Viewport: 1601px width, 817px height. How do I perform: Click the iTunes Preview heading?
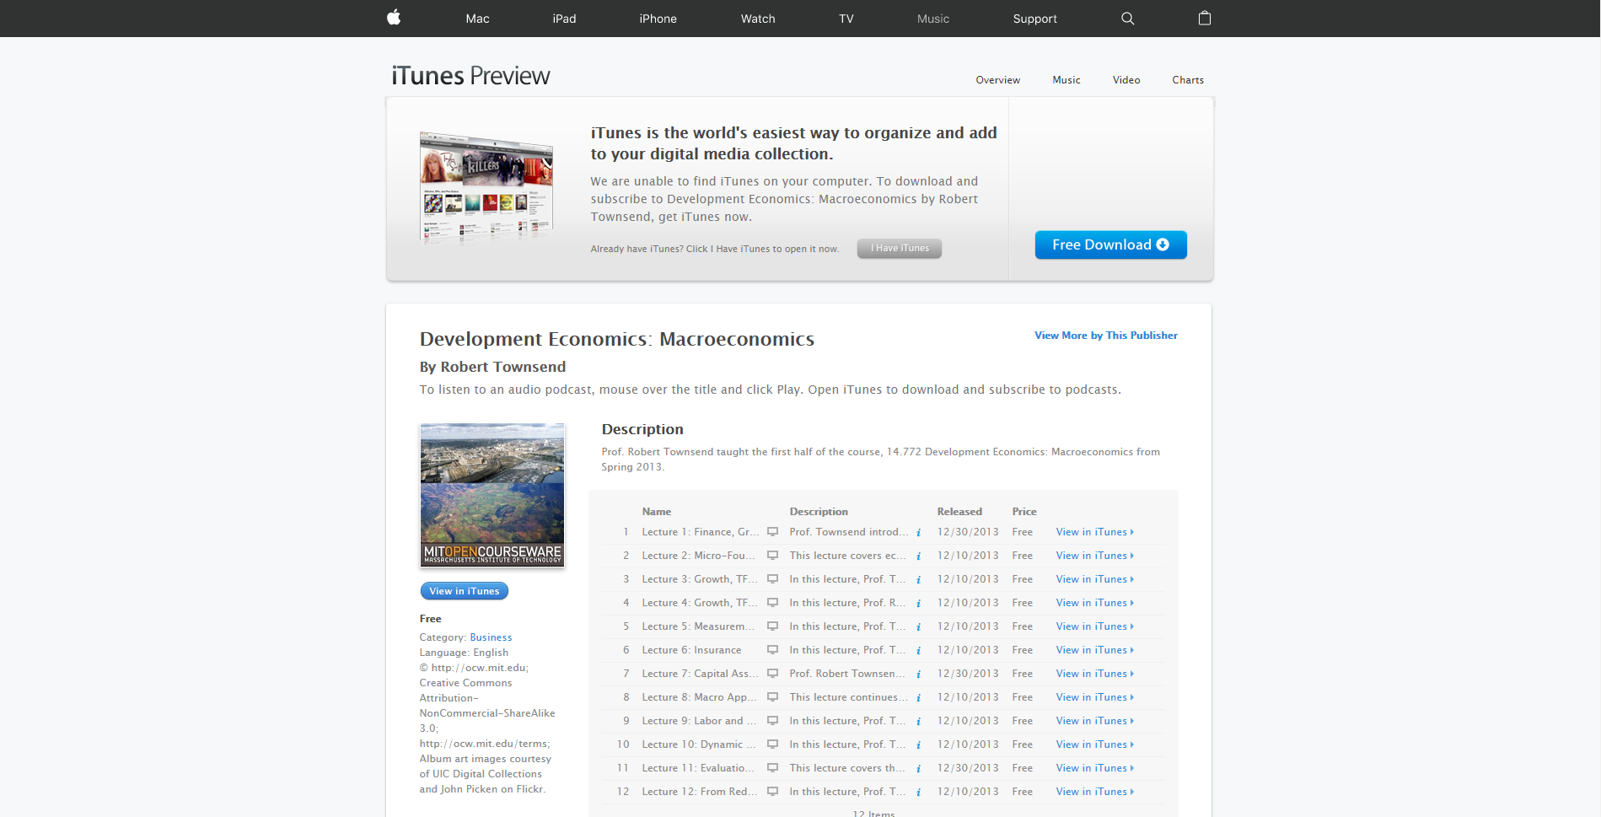[x=470, y=76]
